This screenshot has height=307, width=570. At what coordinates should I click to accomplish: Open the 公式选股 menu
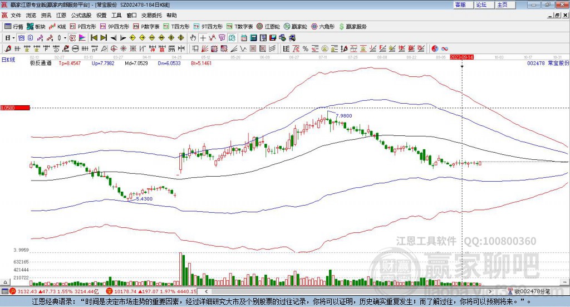click(81, 15)
